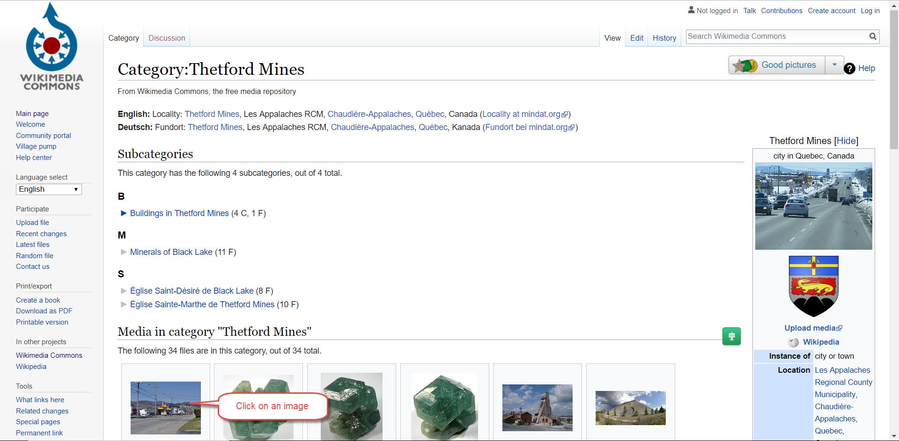The width and height of the screenshot is (899, 441).
Task: Click the green FastCCI tool icon beside media heading
Action: tap(731, 336)
